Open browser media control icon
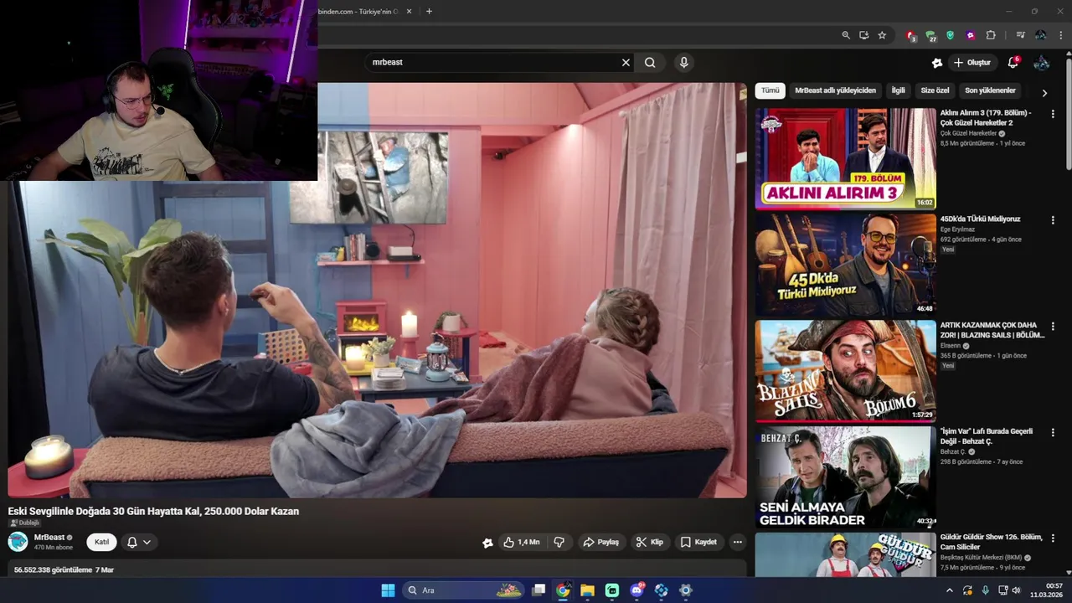This screenshot has height=603, width=1072. pos(1020,35)
